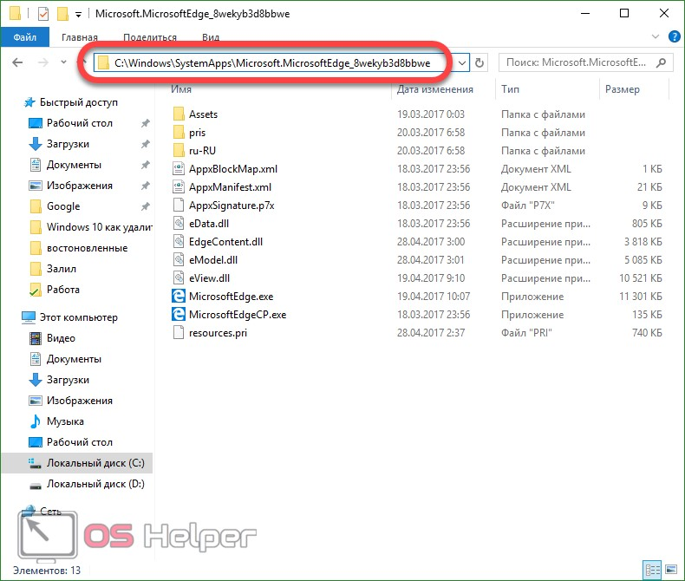The image size is (685, 581).
Task: Open pinned Загрузки under Quick access
Action: tap(68, 144)
